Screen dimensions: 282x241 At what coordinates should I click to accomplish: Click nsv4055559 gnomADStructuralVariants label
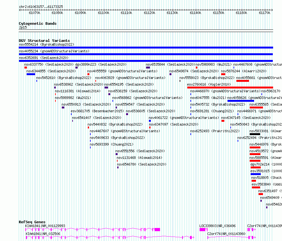pos(122,71)
